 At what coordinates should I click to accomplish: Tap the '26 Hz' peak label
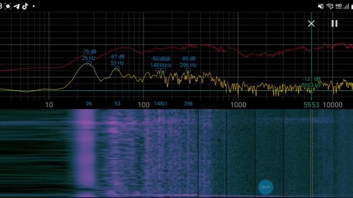89,58
